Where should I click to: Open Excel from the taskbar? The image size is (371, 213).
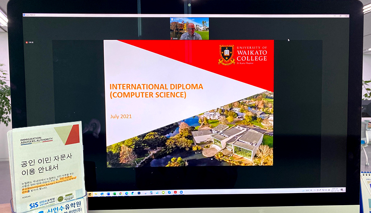click(x=114, y=194)
